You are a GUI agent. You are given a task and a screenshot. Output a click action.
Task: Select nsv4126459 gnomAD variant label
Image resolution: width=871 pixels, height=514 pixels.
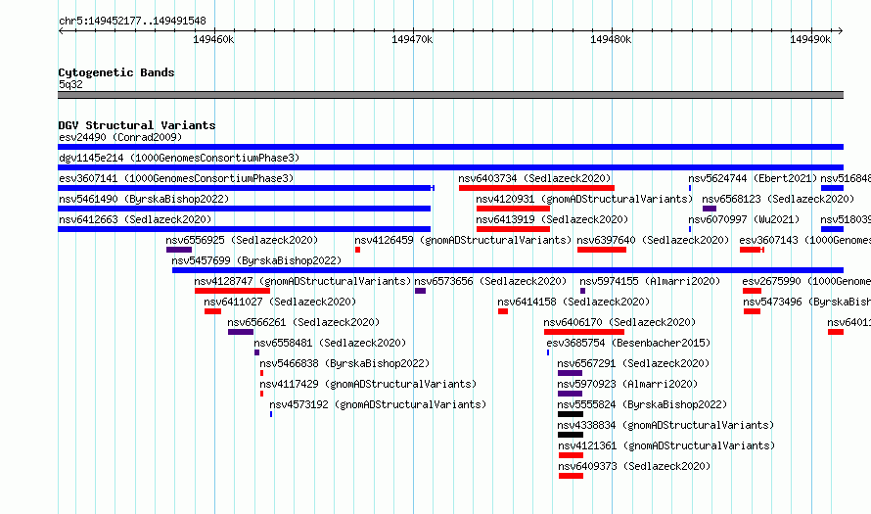(x=463, y=240)
